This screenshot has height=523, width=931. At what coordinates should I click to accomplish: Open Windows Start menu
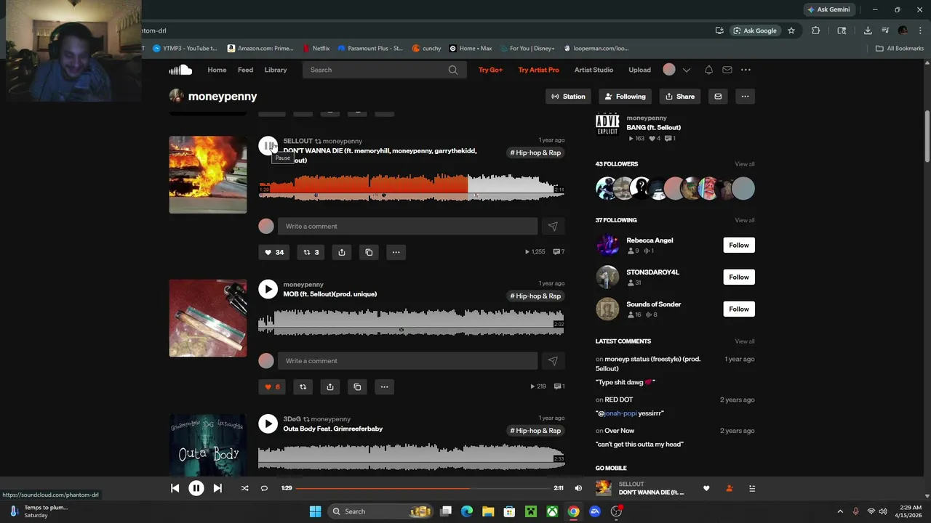tap(315, 511)
